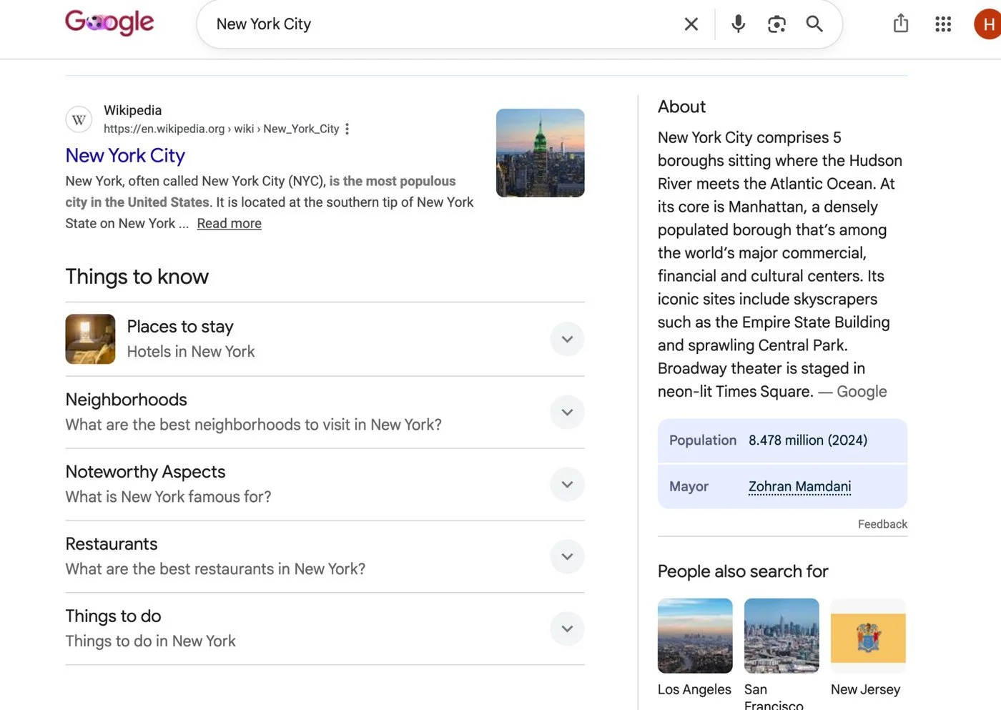This screenshot has width=1001, height=710.
Task: Click the Feedback link under About panel
Action: tap(882, 524)
